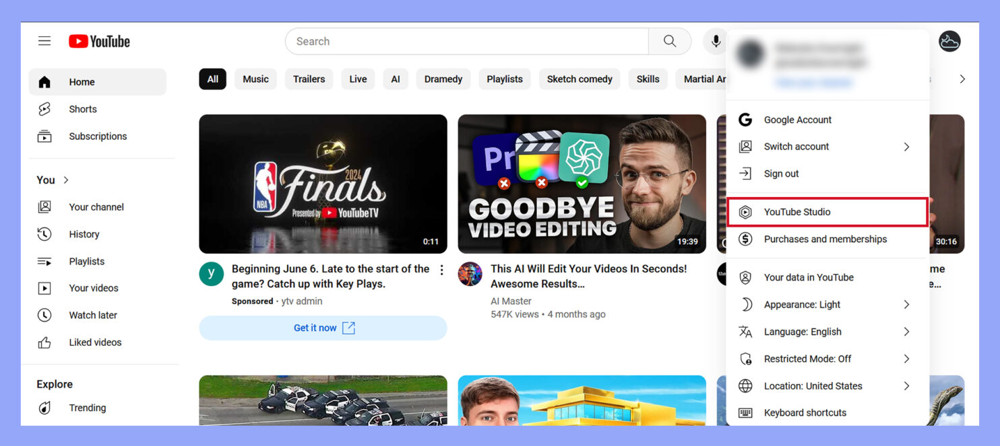The height and width of the screenshot is (446, 1000).
Task: Expand the You section chevron
Action: (65, 180)
